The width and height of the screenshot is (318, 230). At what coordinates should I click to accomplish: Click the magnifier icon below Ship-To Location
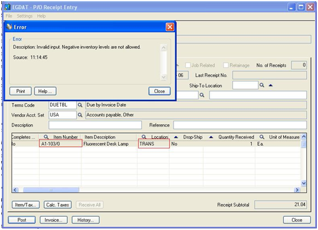(202, 95)
